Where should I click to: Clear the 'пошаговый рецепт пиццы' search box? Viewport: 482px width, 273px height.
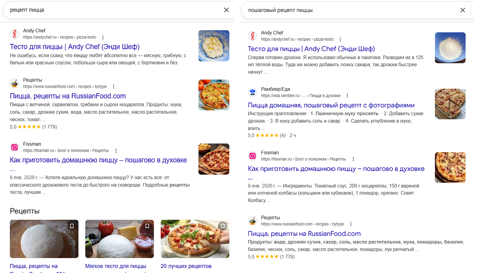tap(462, 10)
